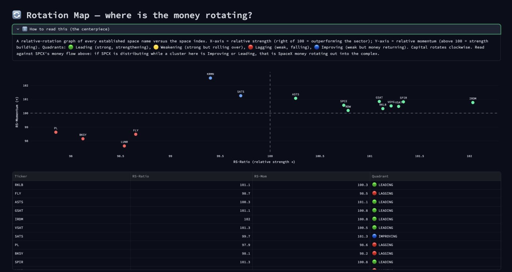Click the red quadrant icon in the FLY table row

pyautogui.click(x=374, y=194)
